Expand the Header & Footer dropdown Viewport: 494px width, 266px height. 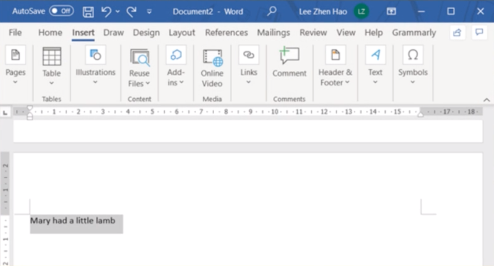pyautogui.click(x=347, y=82)
